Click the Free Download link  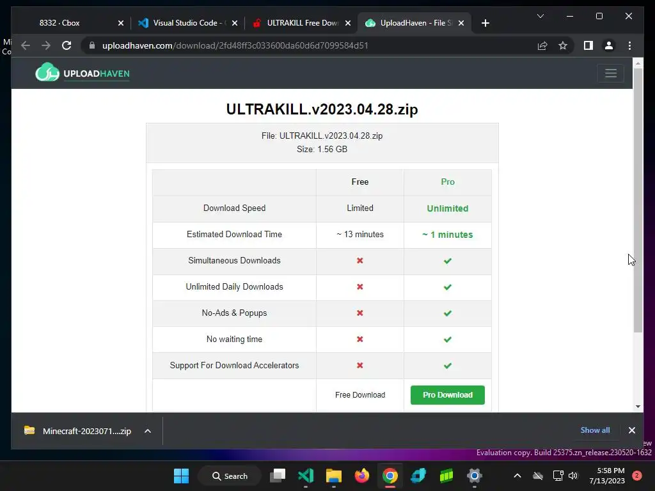pos(359,395)
